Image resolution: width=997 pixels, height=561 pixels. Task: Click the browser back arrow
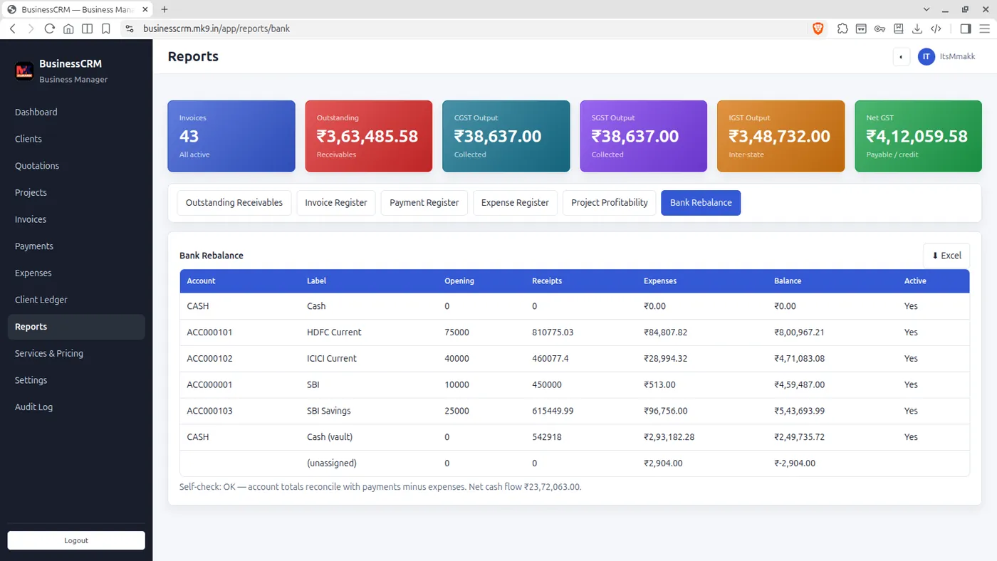pos(13,28)
